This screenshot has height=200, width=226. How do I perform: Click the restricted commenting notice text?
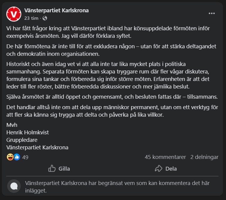point(117,187)
